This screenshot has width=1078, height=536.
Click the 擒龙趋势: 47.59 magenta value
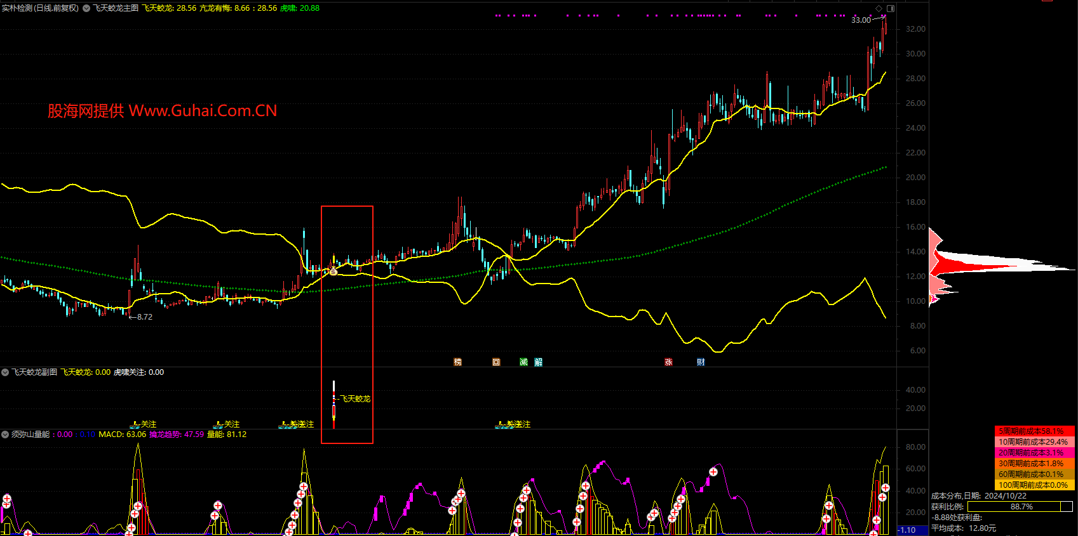click(x=177, y=435)
